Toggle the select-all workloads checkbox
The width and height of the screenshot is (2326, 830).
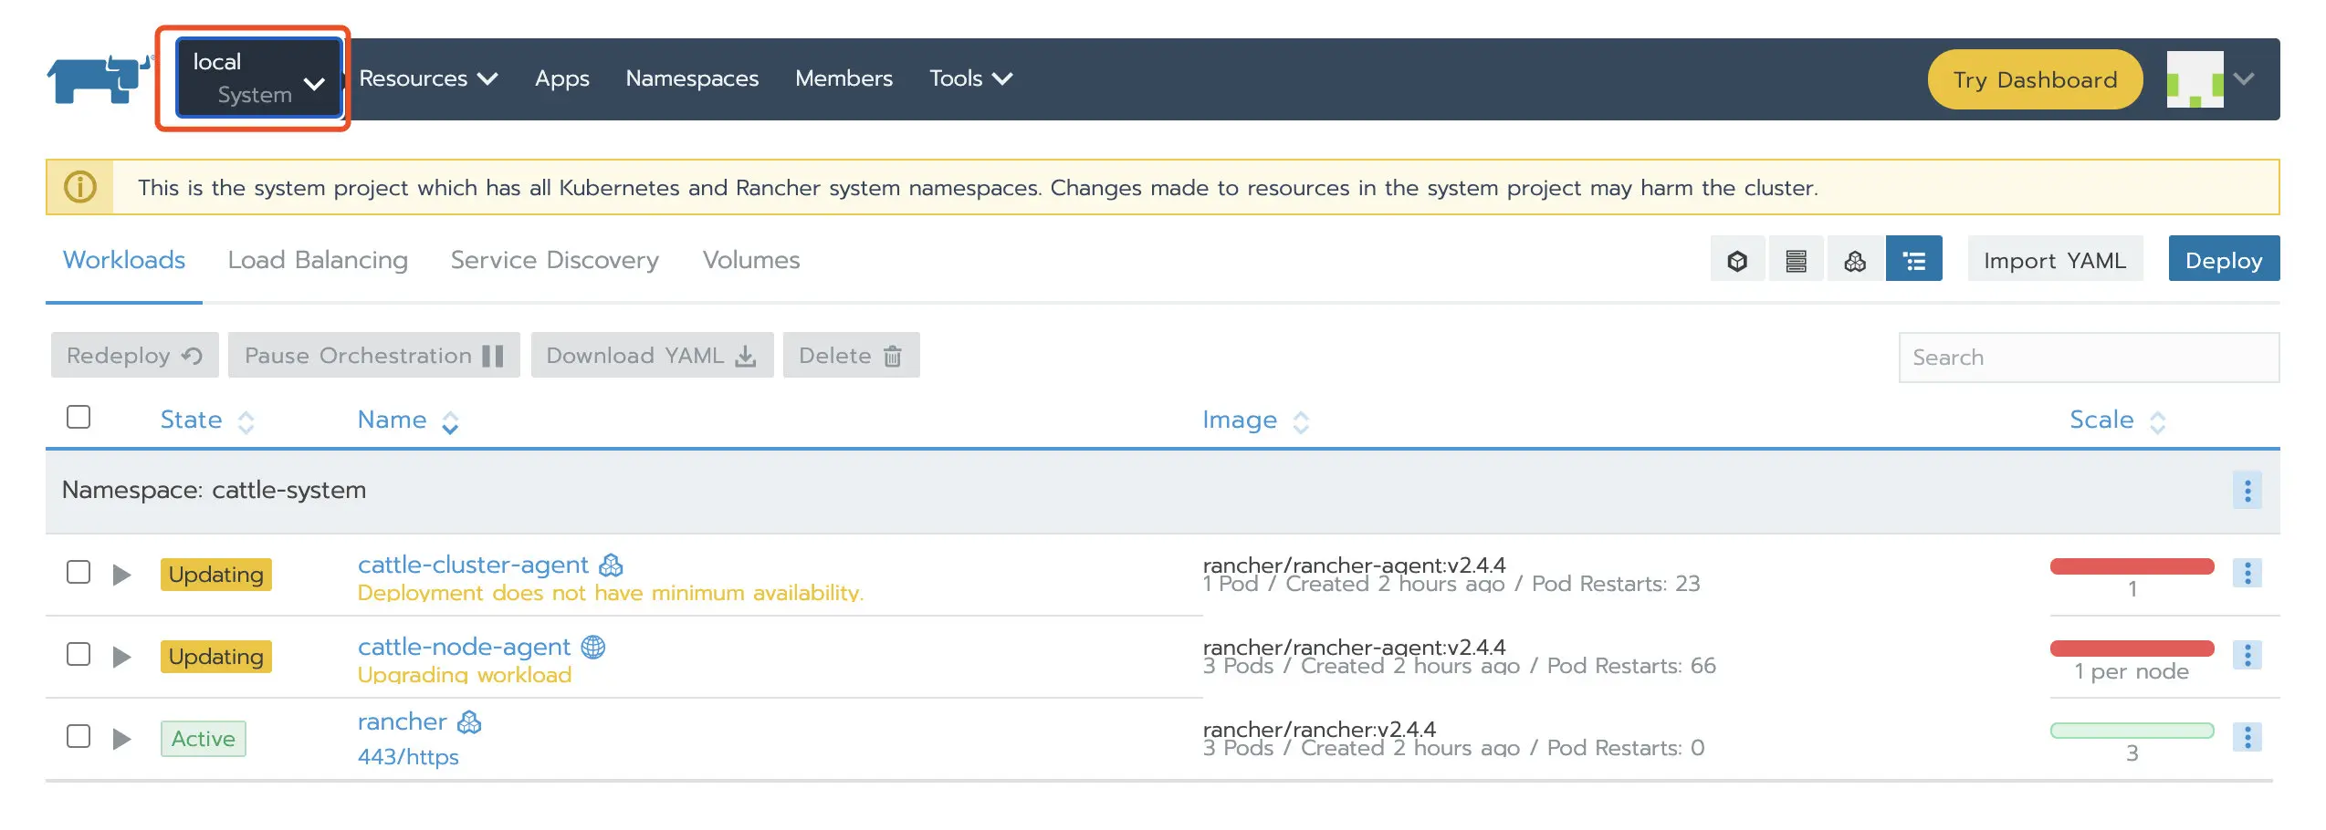pyautogui.click(x=79, y=417)
